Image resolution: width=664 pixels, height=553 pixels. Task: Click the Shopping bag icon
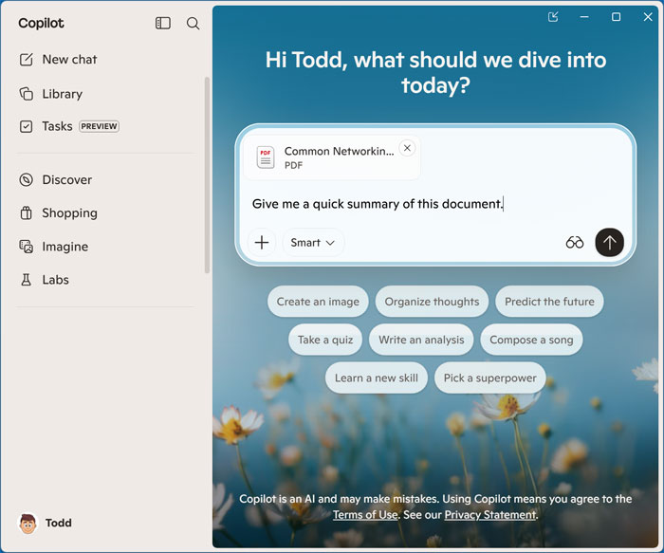(x=26, y=212)
